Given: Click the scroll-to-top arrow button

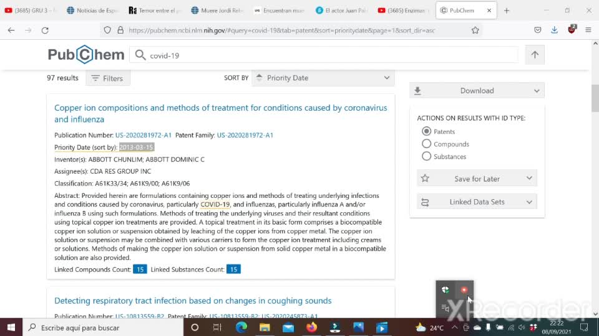Looking at the screenshot, I should (535, 55).
